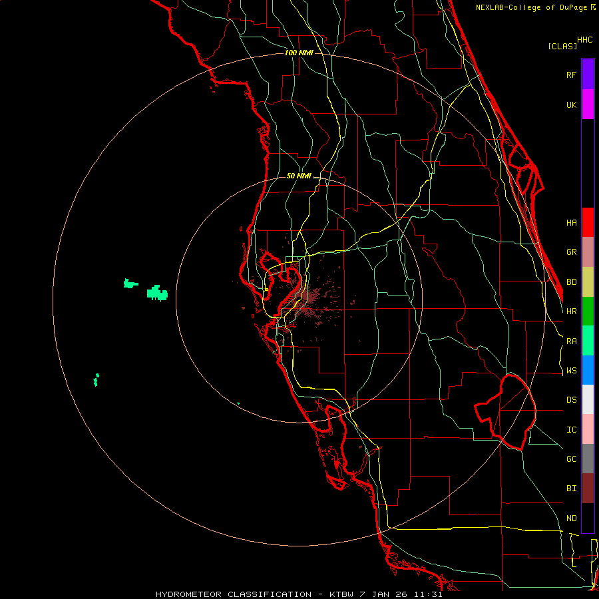The height and width of the screenshot is (599, 599).
Task: Select the light pink IC legend swatch
Action: coord(588,429)
